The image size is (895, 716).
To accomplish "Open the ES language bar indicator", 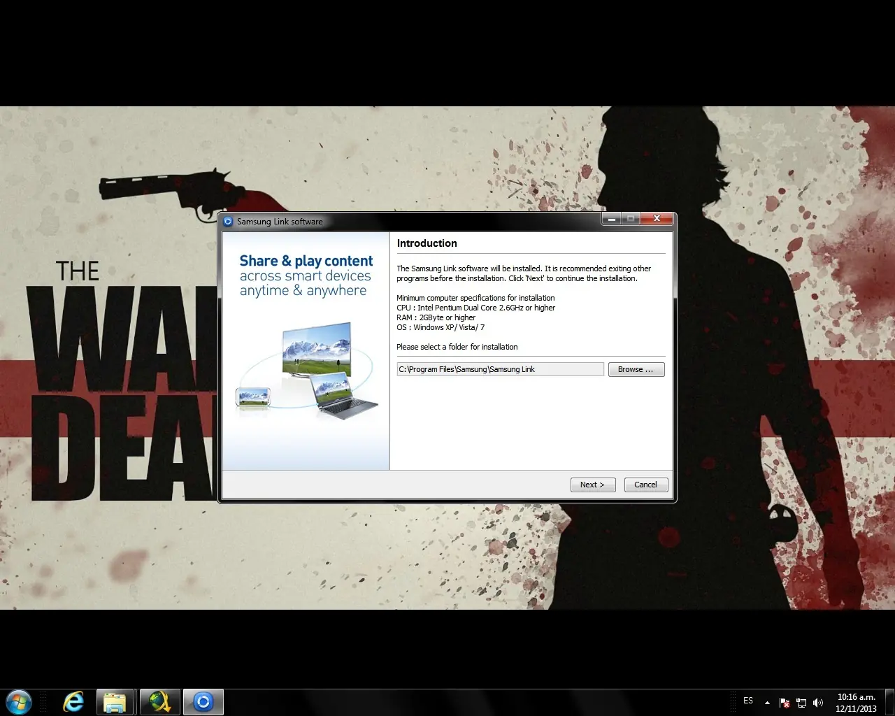I will click(x=748, y=701).
